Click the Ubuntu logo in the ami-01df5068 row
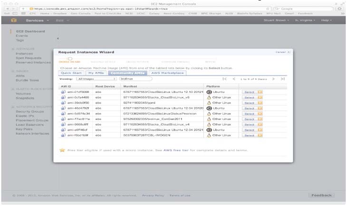 pos(209,92)
